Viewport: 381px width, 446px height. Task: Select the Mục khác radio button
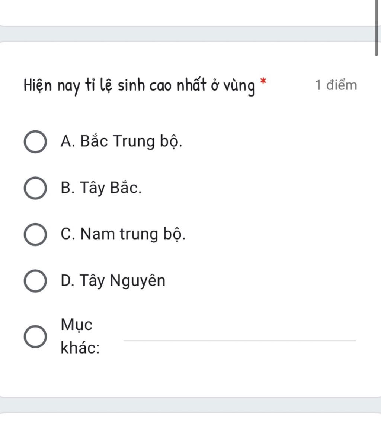click(x=35, y=336)
